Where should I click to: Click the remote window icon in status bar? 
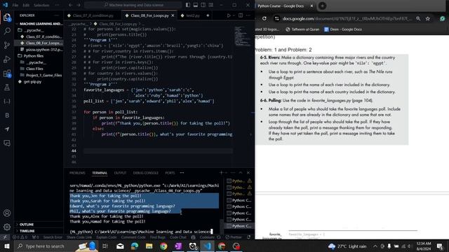point(5,237)
